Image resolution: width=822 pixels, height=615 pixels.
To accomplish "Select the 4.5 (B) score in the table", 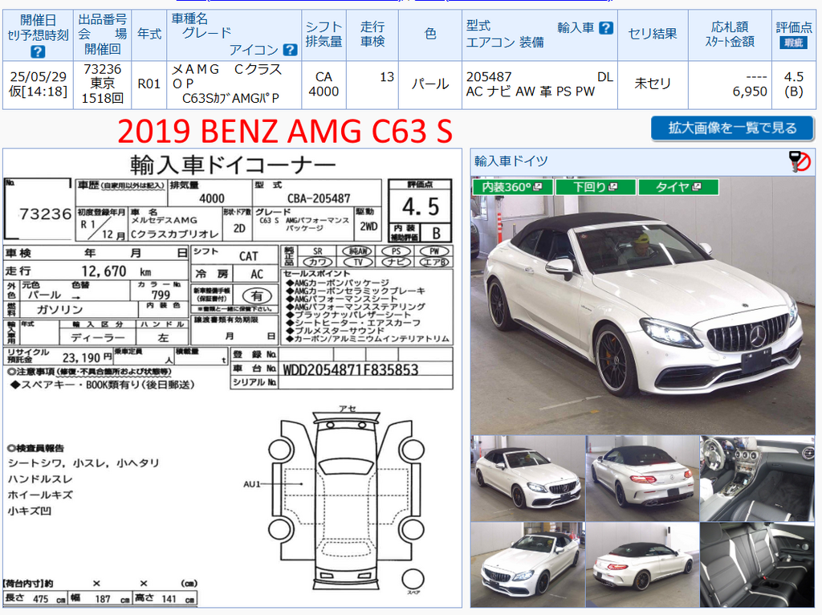I will tap(794, 83).
